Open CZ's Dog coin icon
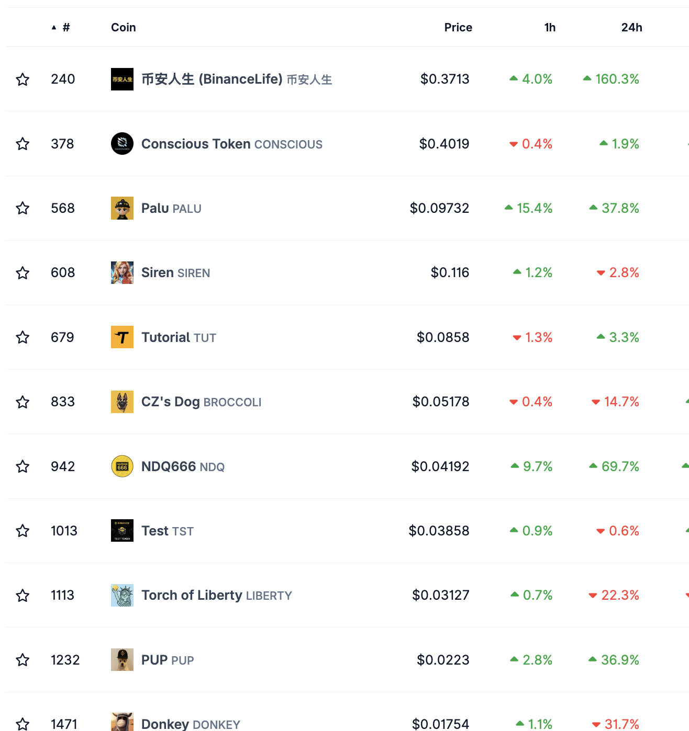Screen dimensions: 689x731 [x=122, y=402]
